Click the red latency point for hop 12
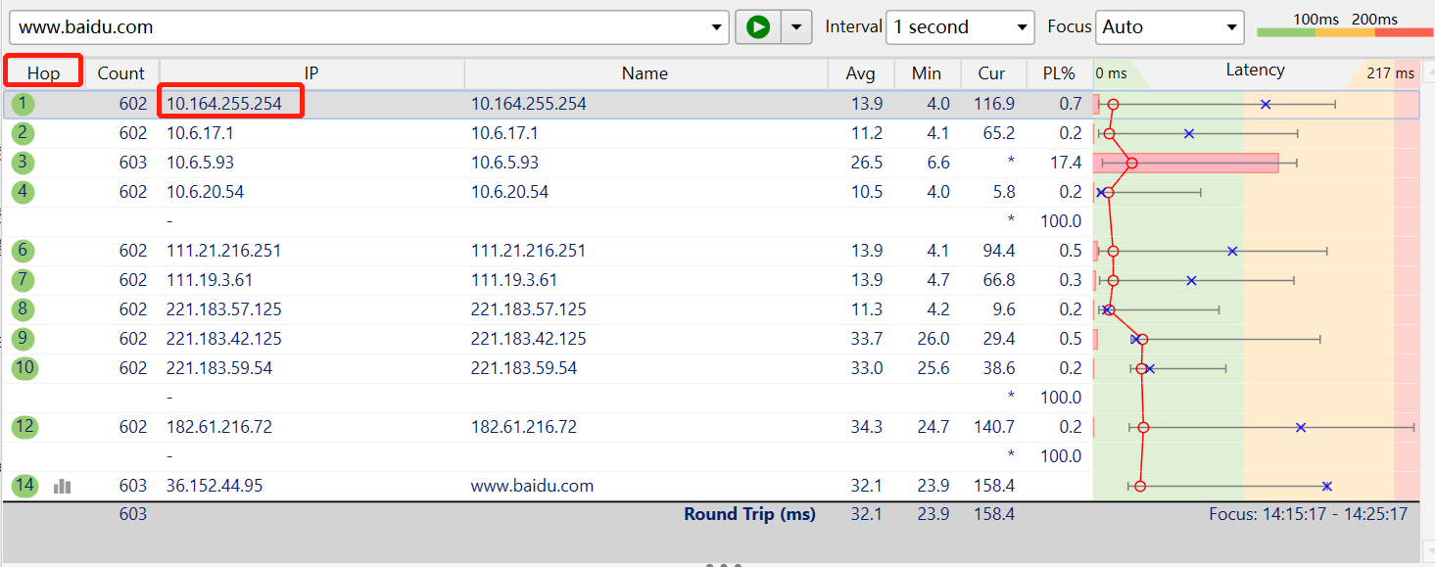Screen dimensions: 1435x567 [1142, 426]
